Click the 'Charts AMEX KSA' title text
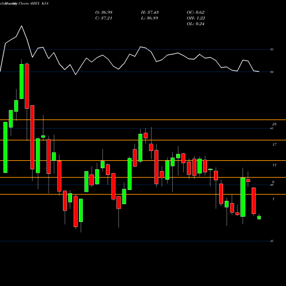This screenshot has height=286, width=286. (34, 3)
